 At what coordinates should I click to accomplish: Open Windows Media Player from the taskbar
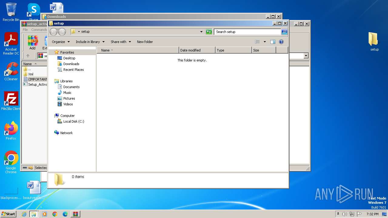[x=45, y=214]
